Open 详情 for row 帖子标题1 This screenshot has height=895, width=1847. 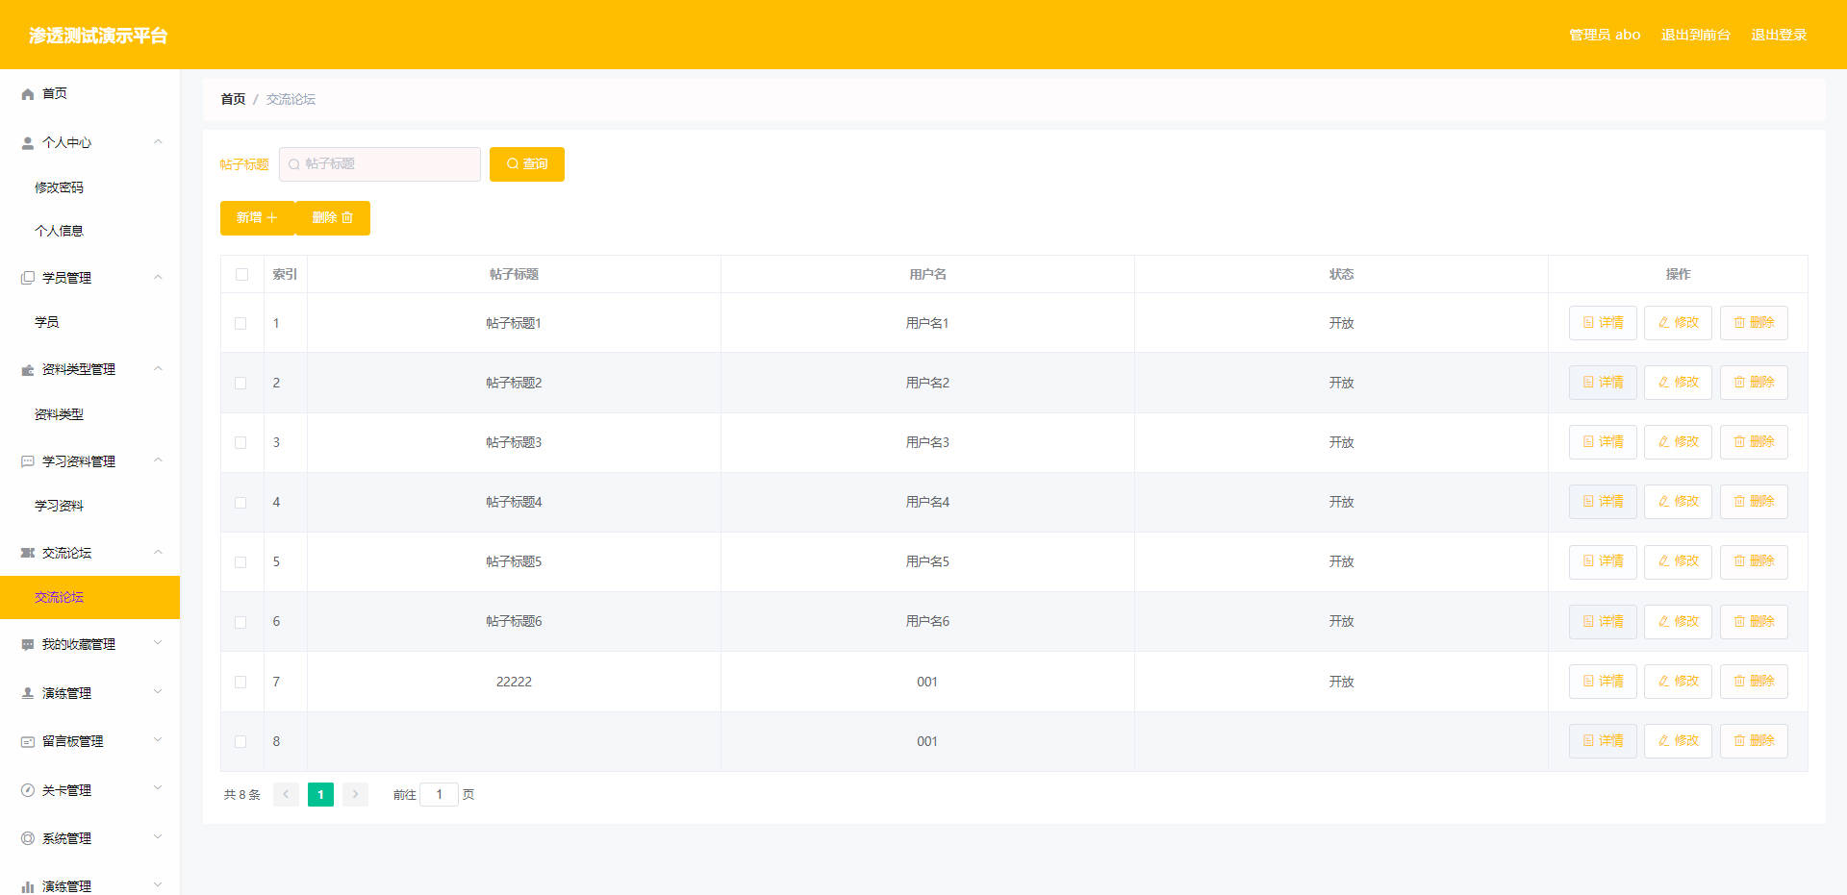tap(1603, 323)
